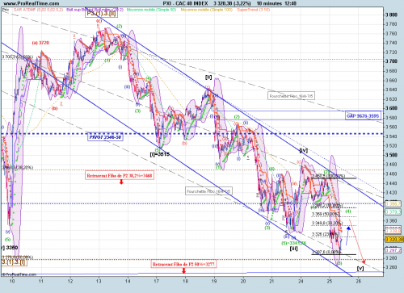Click the current price tag 3 320,38
The image size is (404, 293).
click(x=394, y=240)
